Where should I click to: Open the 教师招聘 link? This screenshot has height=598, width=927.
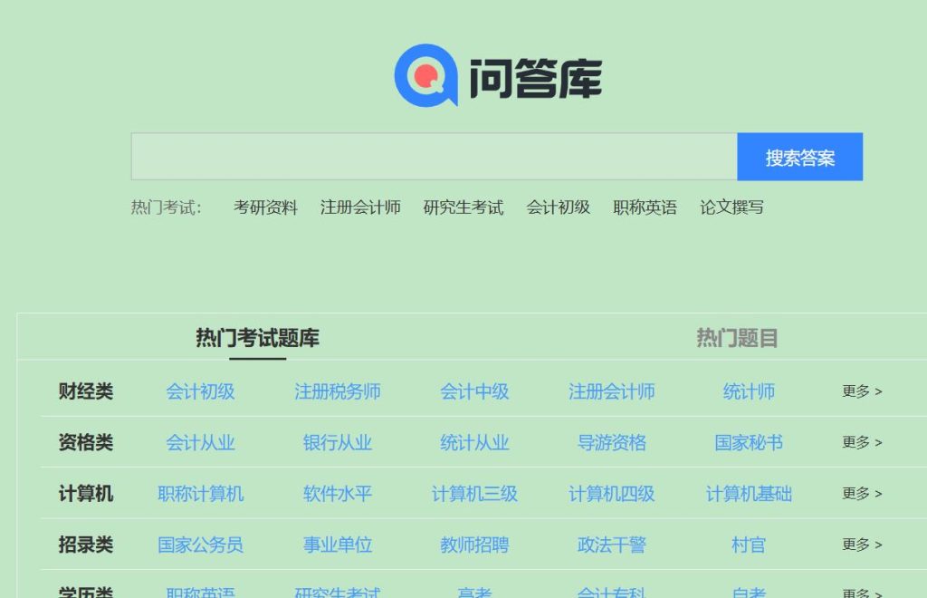click(473, 545)
